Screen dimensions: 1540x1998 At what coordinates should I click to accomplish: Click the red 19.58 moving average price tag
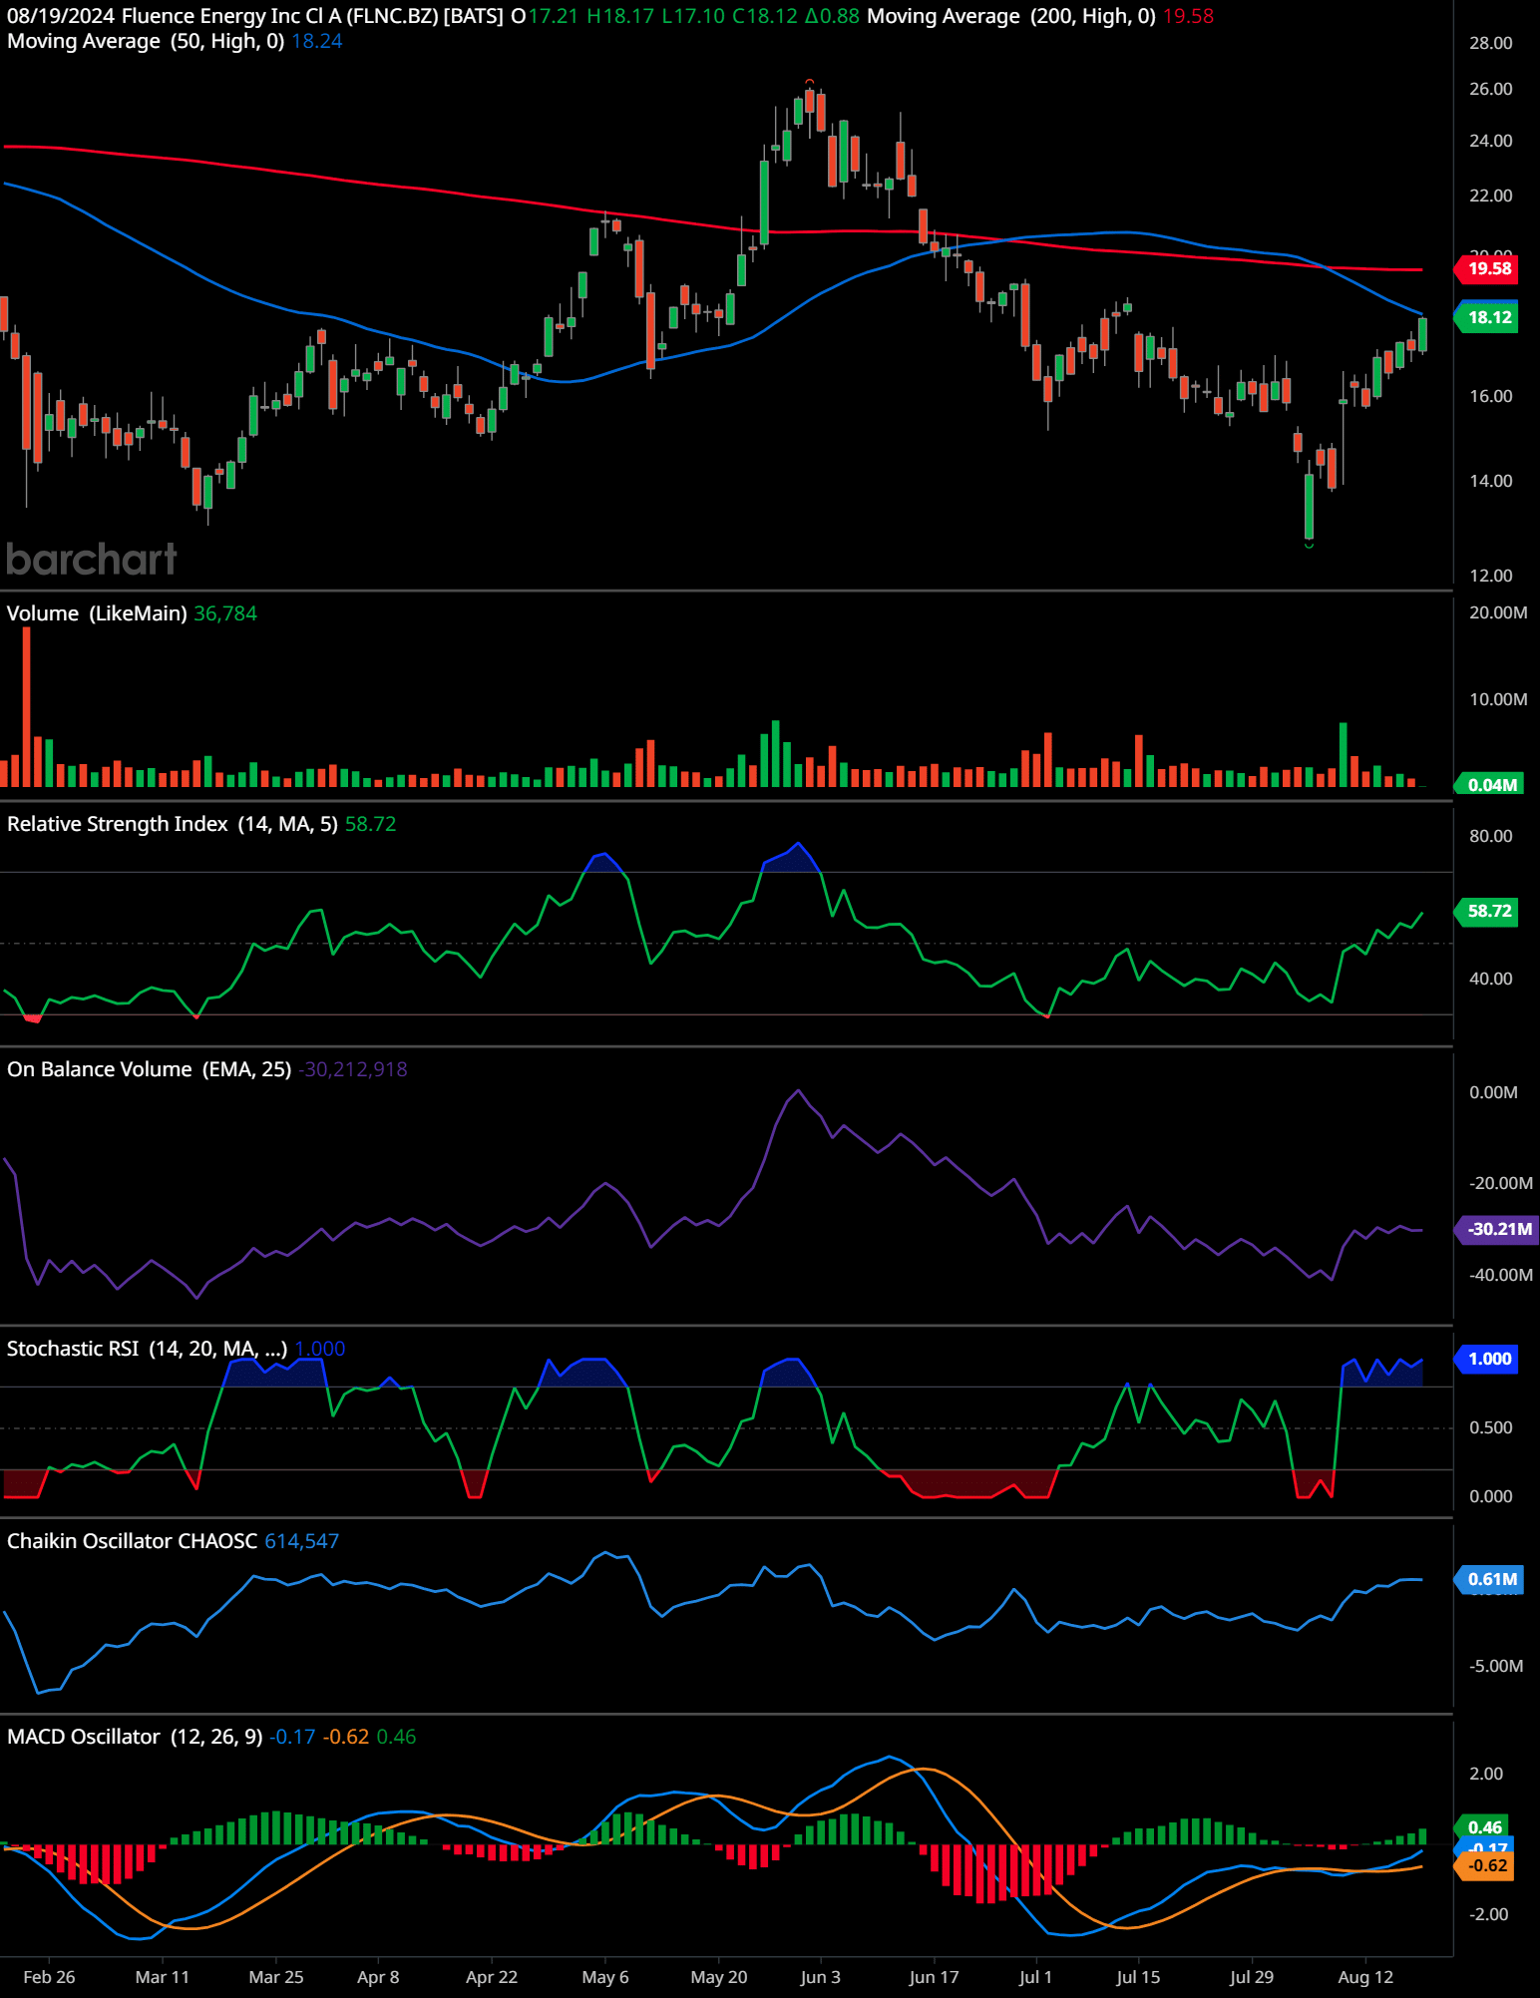click(x=1486, y=268)
